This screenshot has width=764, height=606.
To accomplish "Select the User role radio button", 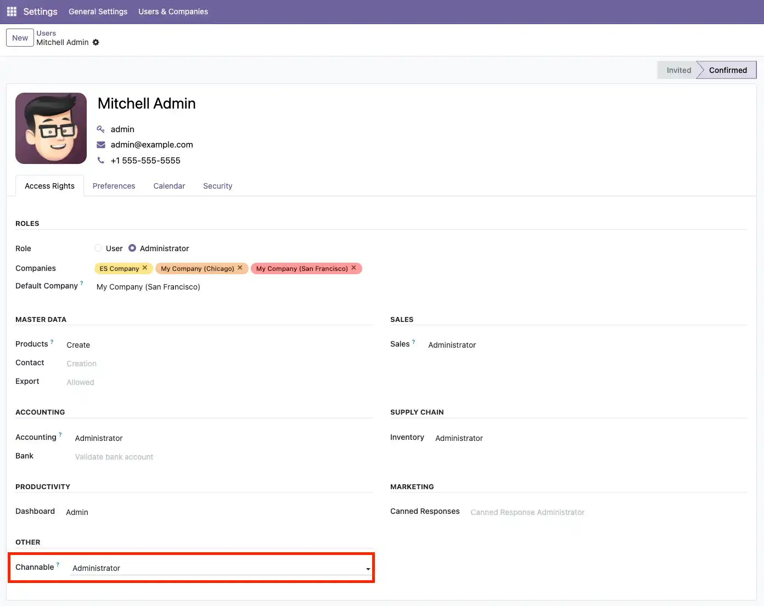I will click(x=98, y=248).
